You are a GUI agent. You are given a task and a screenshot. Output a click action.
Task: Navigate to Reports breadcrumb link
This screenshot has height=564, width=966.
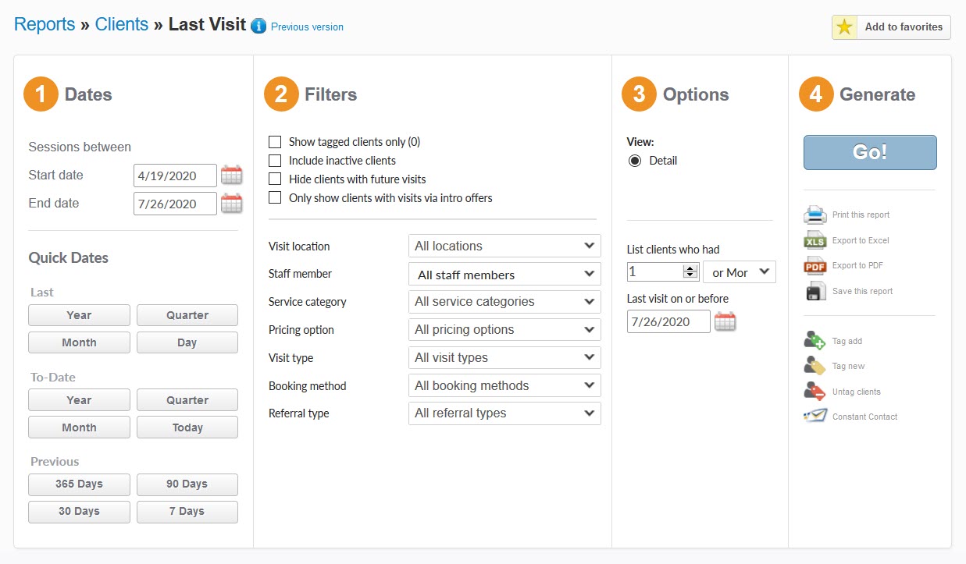(45, 24)
